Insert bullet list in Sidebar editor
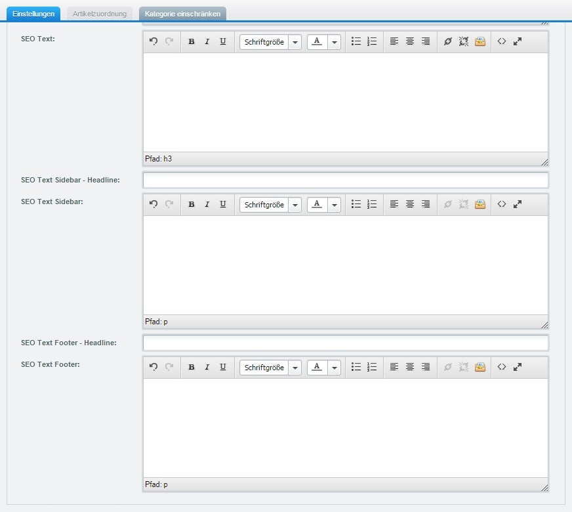This screenshot has width=572, height=512. click(356, 204)
